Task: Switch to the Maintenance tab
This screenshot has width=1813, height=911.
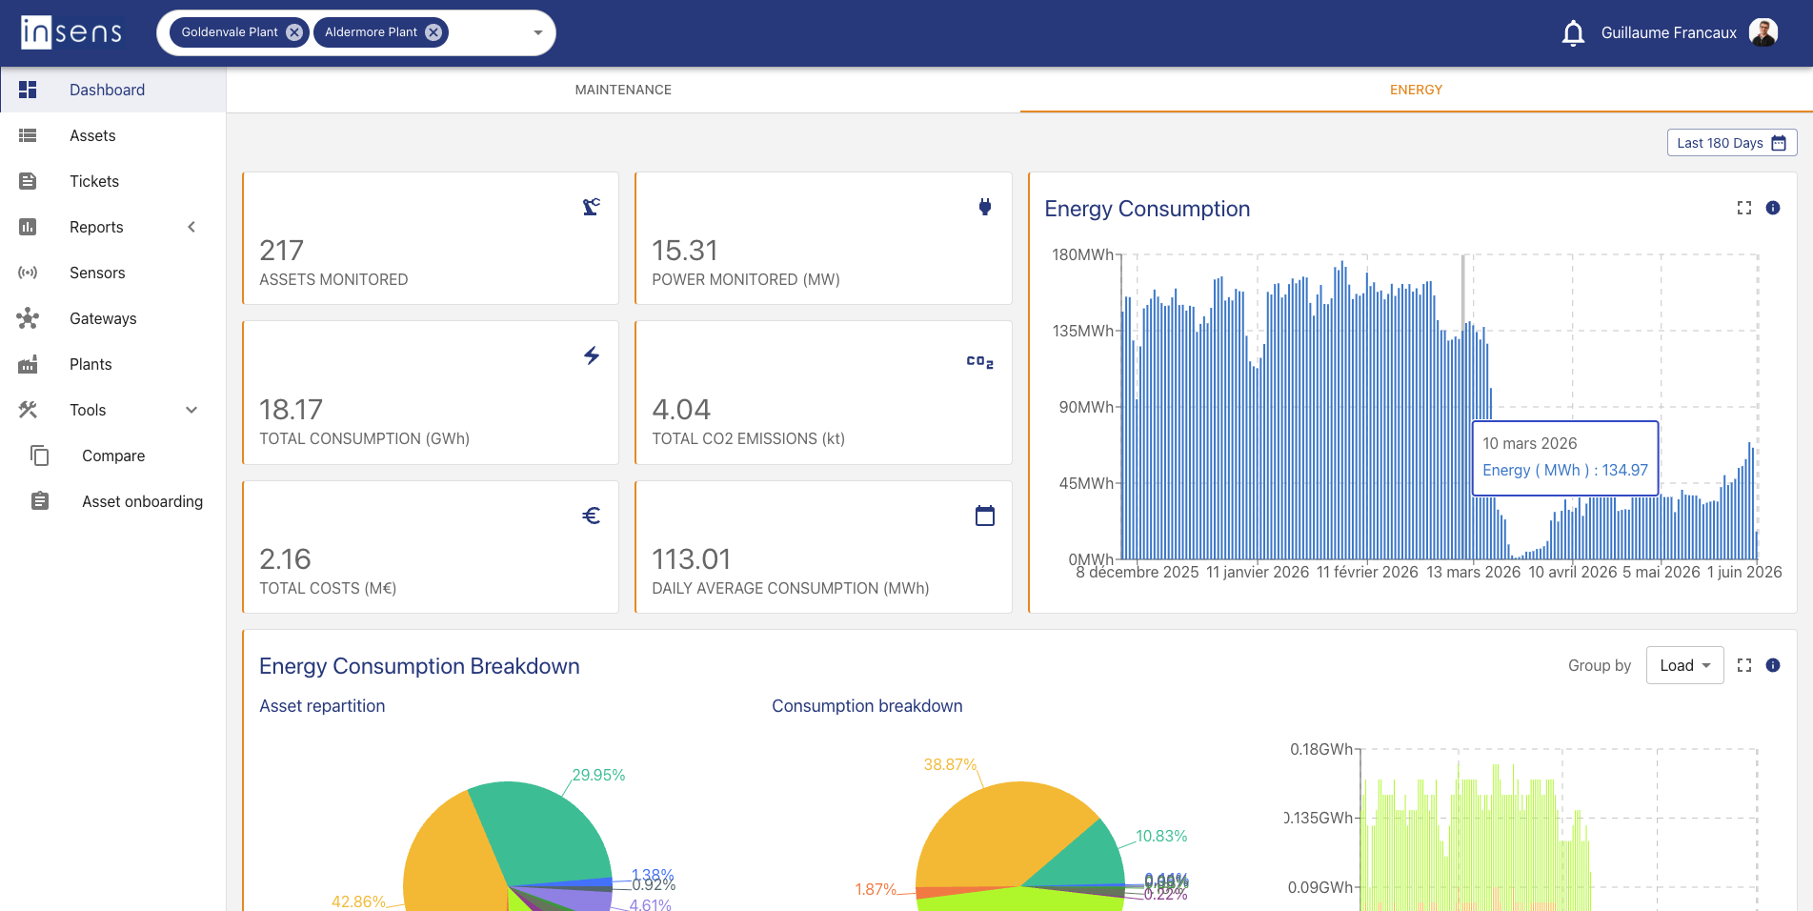Action: pos(623,90)
